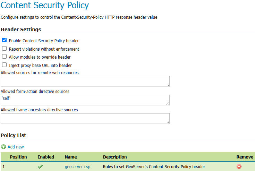Open the geoserver-csp policy link

pyautogui.click(x=77, y=167)
